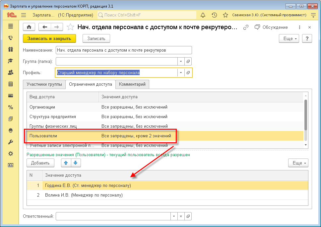Expand the Profile field dropdown
Viewport: 321px width, 227px height.
coord(181,73)
